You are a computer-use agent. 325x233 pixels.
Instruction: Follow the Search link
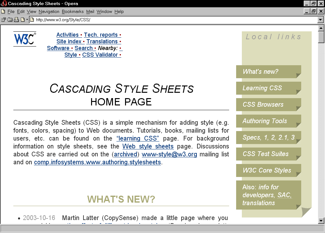83,48
